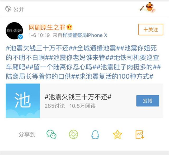The height and width of the screenshot is (155, 169).
Task: Tap the blue verified V badge
Action: (x=20, y=37)
